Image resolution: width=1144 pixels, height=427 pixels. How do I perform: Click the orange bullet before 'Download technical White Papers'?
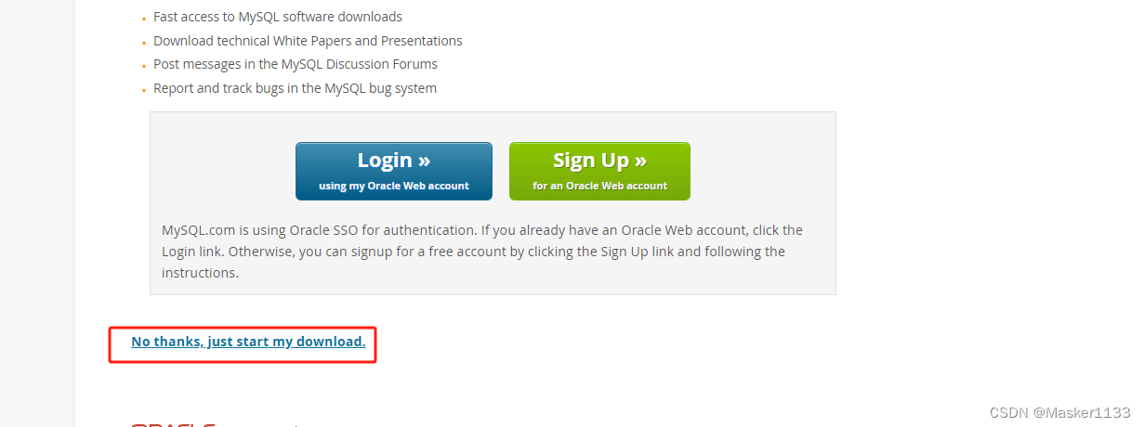pyautogui.click(x=144, y=43)
